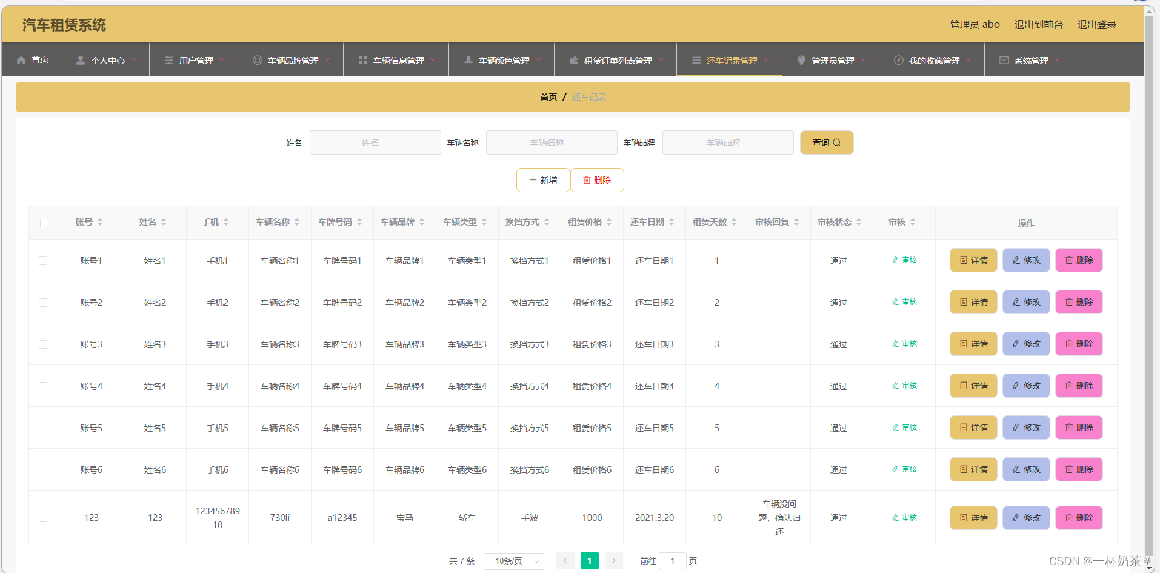Sort table by 审核状态 column arrows

(x=859, y=223)
